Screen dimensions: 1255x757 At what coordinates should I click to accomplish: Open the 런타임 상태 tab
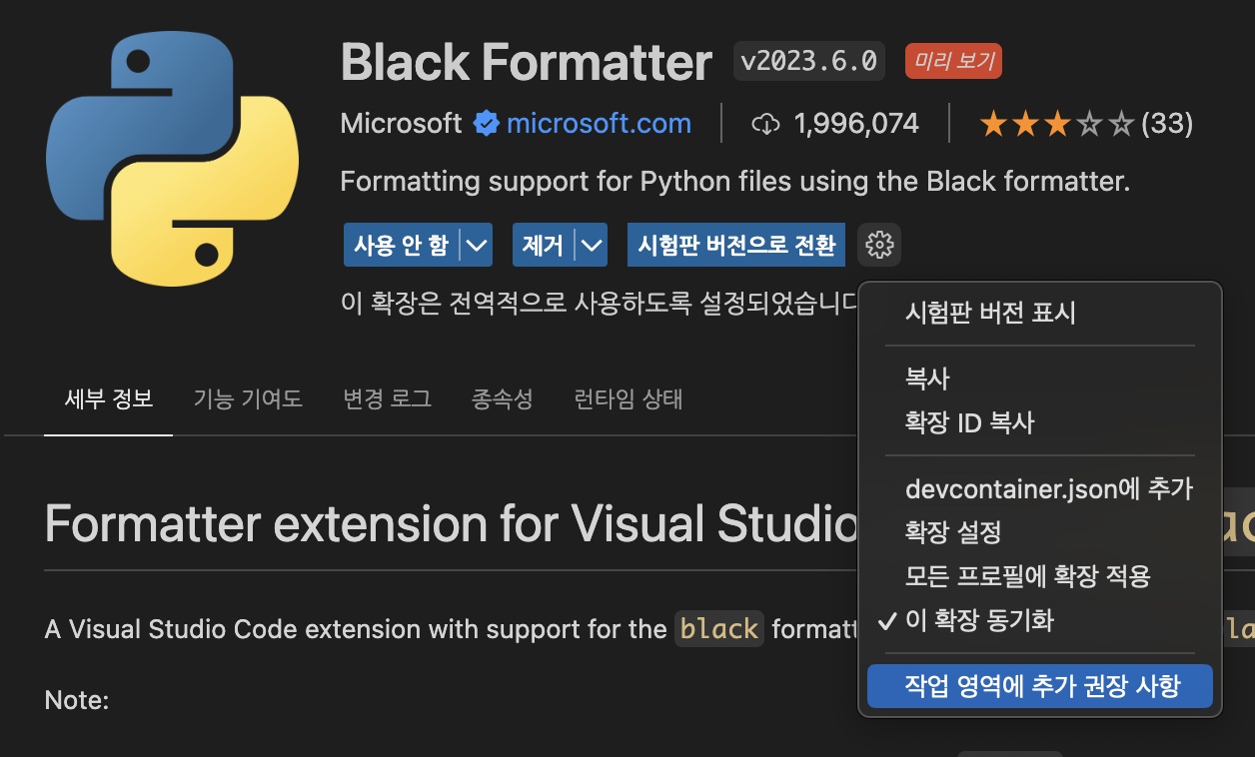click(x=628, y=399)
